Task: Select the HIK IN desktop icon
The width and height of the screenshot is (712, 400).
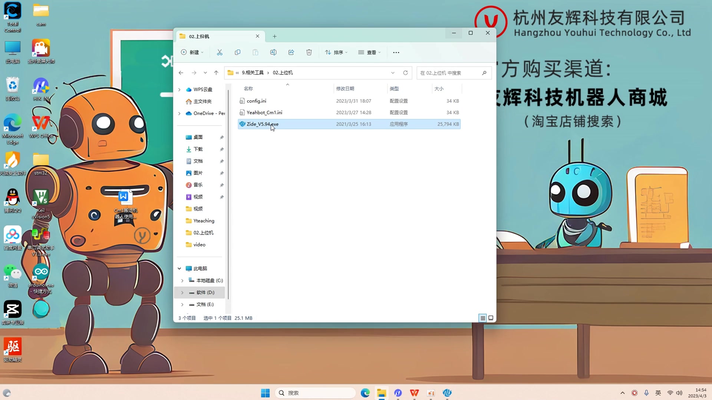Action: click(41, 89)
